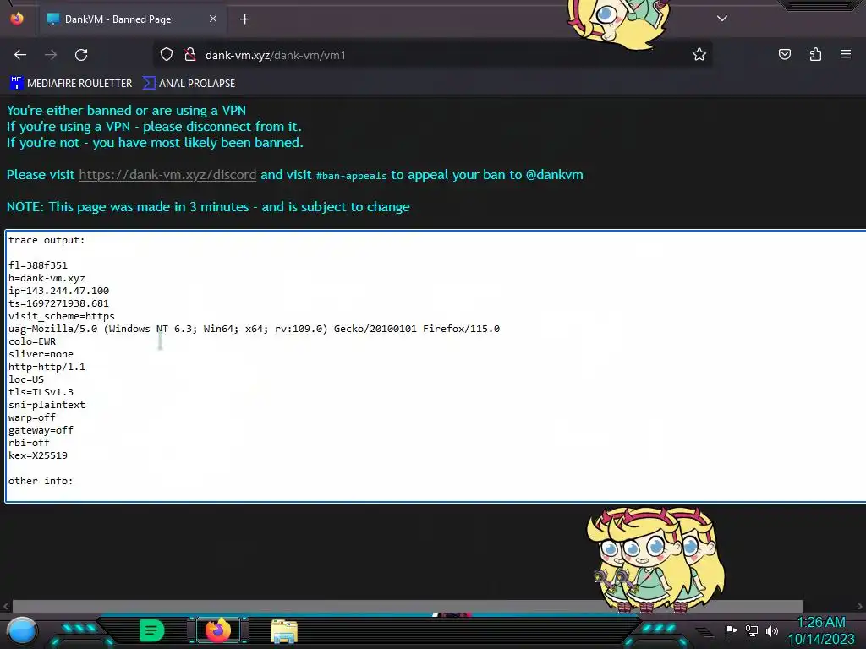Click the ts=1697271938.681 line
The image size is (866, 649).
click(58, 303)
